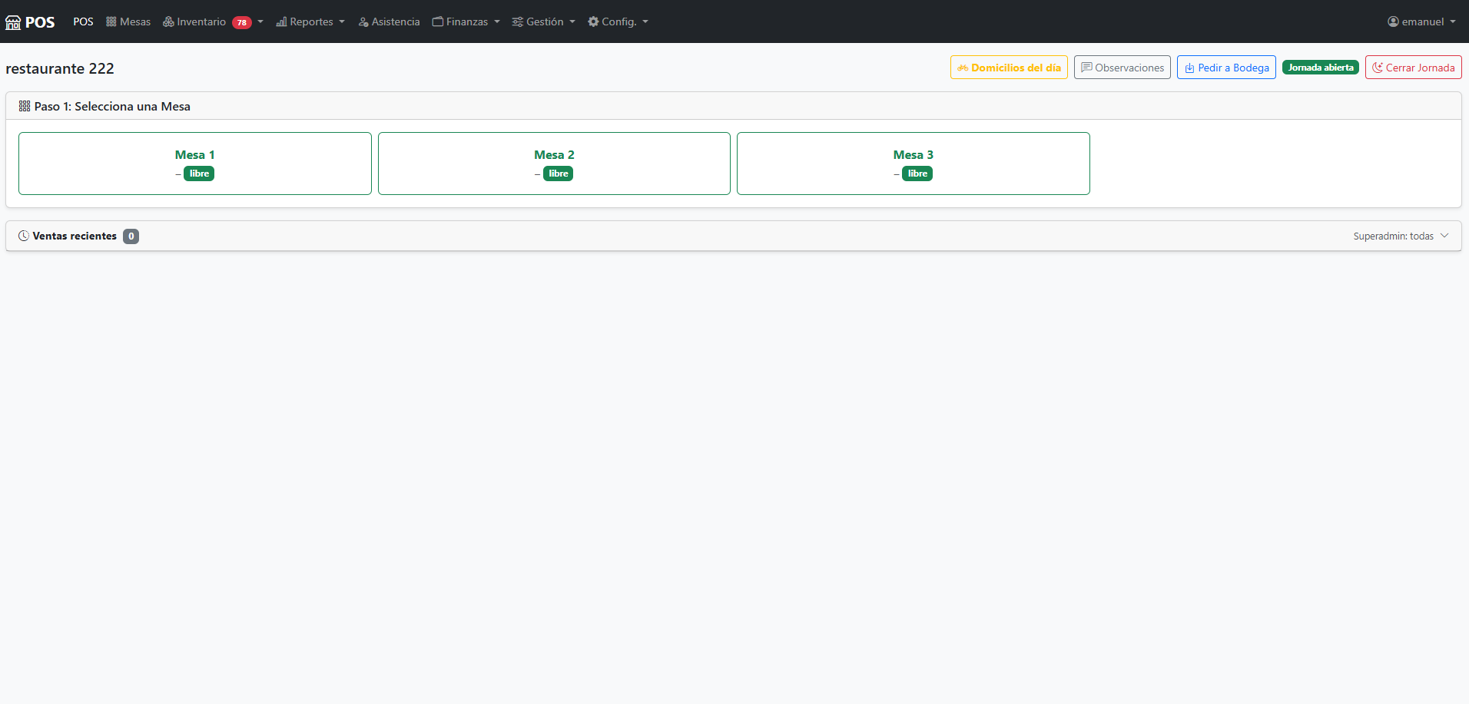The height and width of the screenshot is (704, 1469).
Task: Open the POS menu item
Action: click(83, 21)
